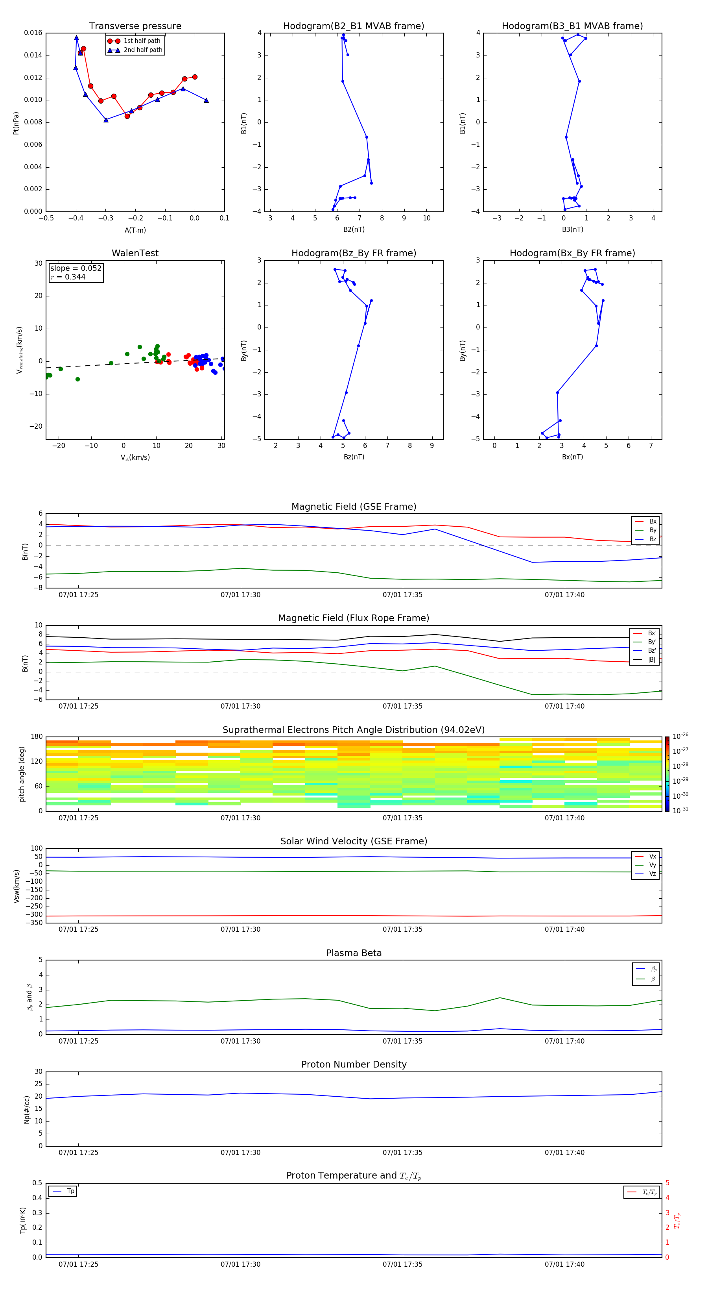Click the Te/Tp legend in temperature plot
708x1299 pixels.
pos(641,1192)
